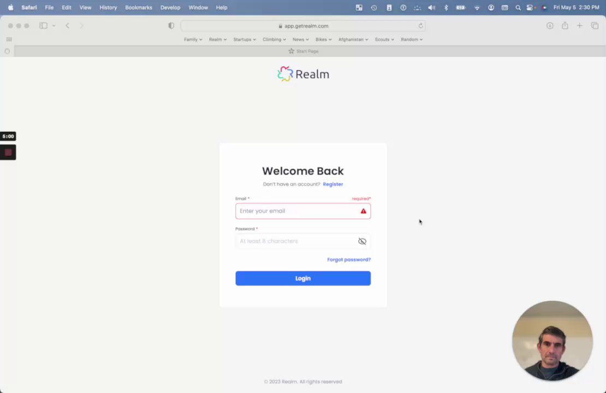
Task: Click the Bluetooth icon in menu bar
Action: click(x=446, y=7)
